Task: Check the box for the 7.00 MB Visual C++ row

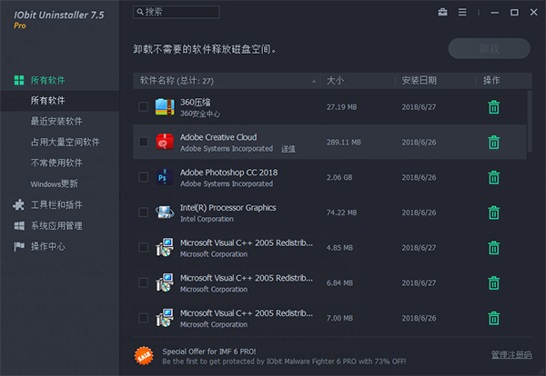Action: [143, 318]
